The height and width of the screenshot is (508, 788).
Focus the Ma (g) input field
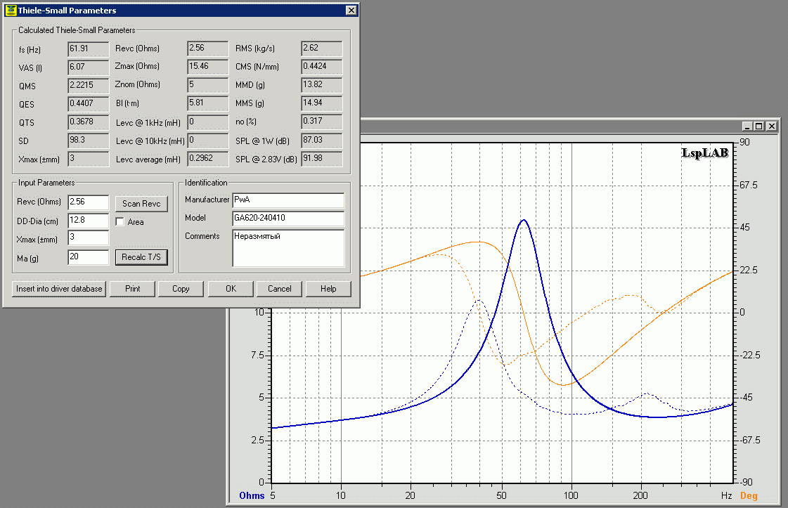[x=88, y=257]
